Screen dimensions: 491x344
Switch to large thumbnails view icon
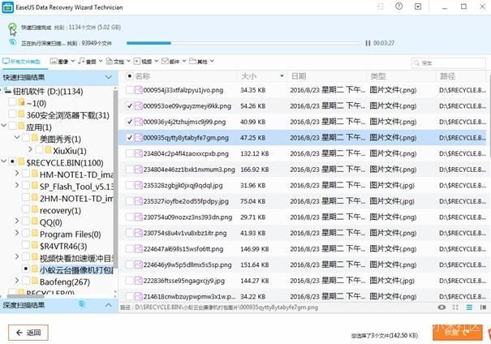pos(455,307)
